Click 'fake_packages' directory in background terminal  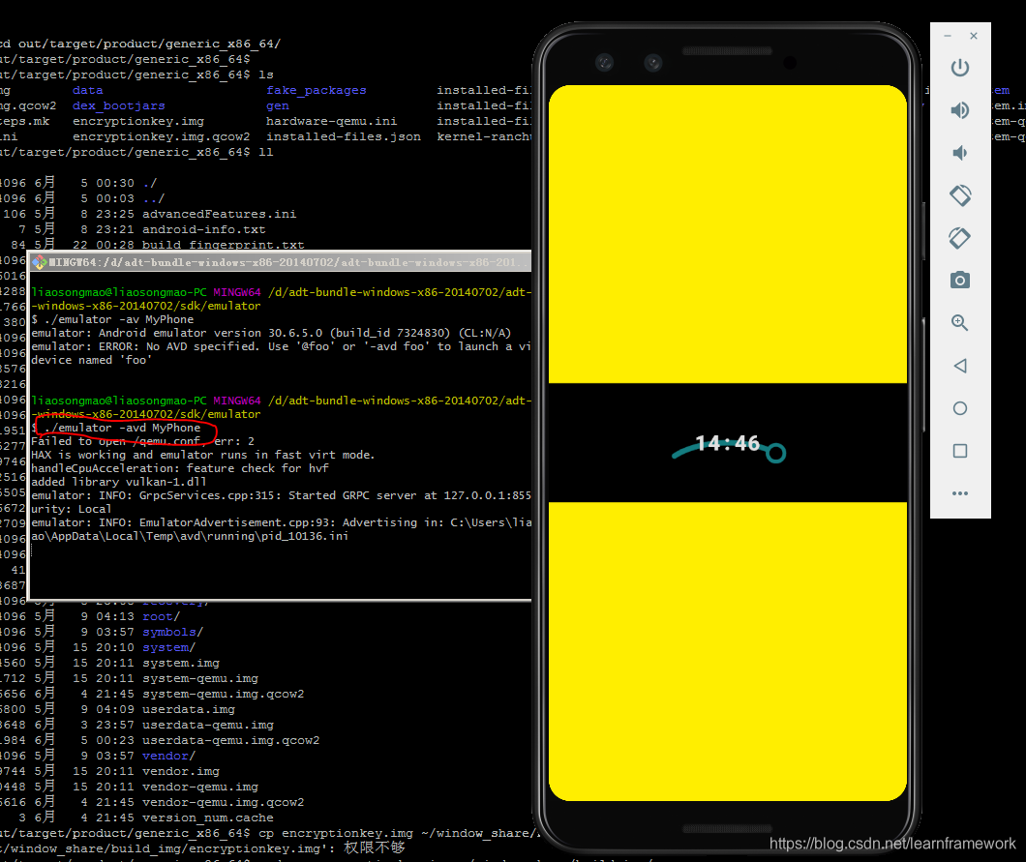[317, 90]
